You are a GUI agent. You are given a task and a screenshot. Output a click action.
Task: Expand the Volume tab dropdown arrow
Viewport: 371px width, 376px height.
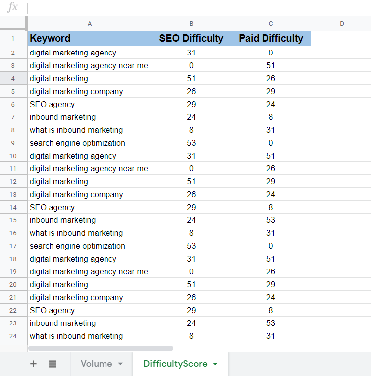[x=120, y=364]
